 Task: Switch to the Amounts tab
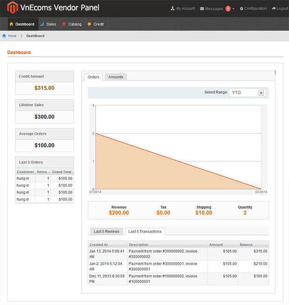click(116, 77)
